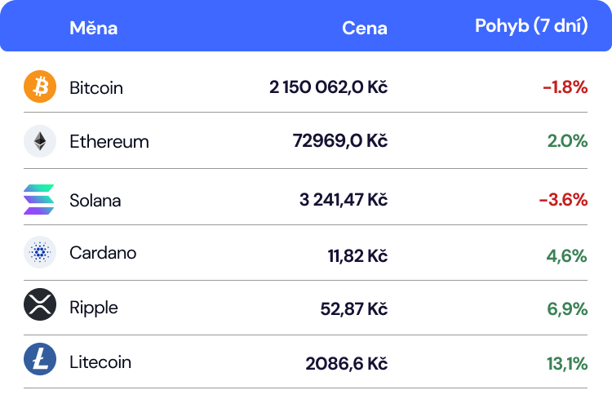This screenshot has height=408, width=612.
Task: Click Litecoin's 13,1% weekly change
Action: 567,364
